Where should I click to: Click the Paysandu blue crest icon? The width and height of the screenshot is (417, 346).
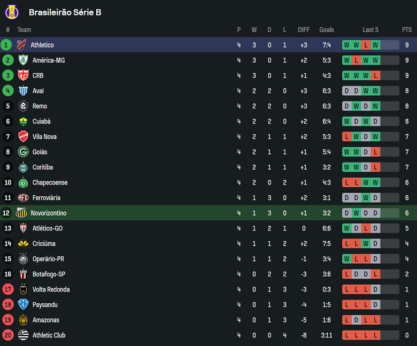23,304
